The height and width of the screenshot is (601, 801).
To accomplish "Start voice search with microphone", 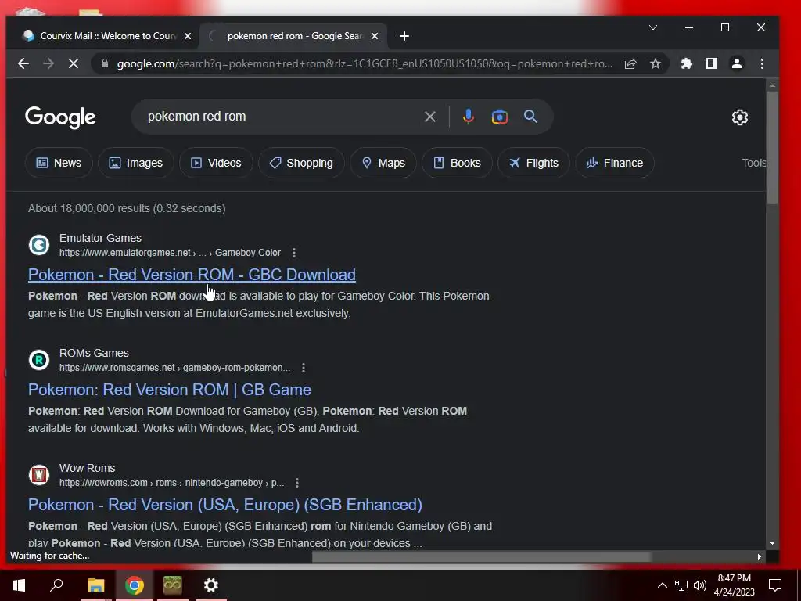I will (468, 117).
